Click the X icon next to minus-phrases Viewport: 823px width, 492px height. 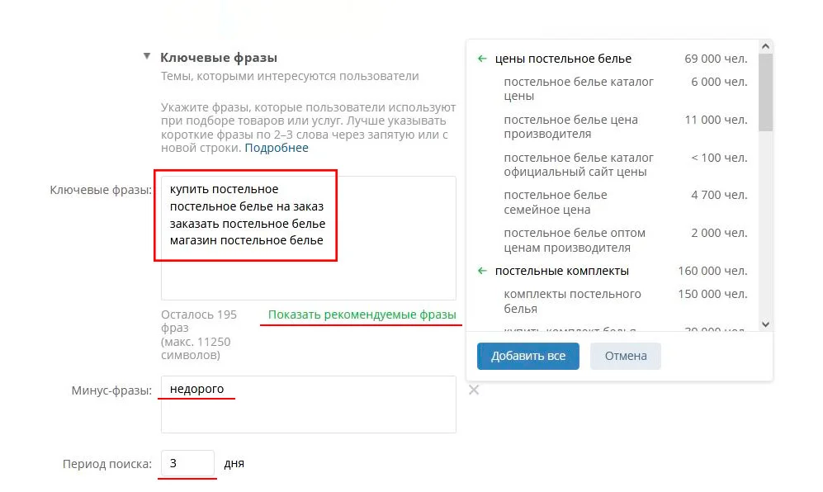[474, 390]
